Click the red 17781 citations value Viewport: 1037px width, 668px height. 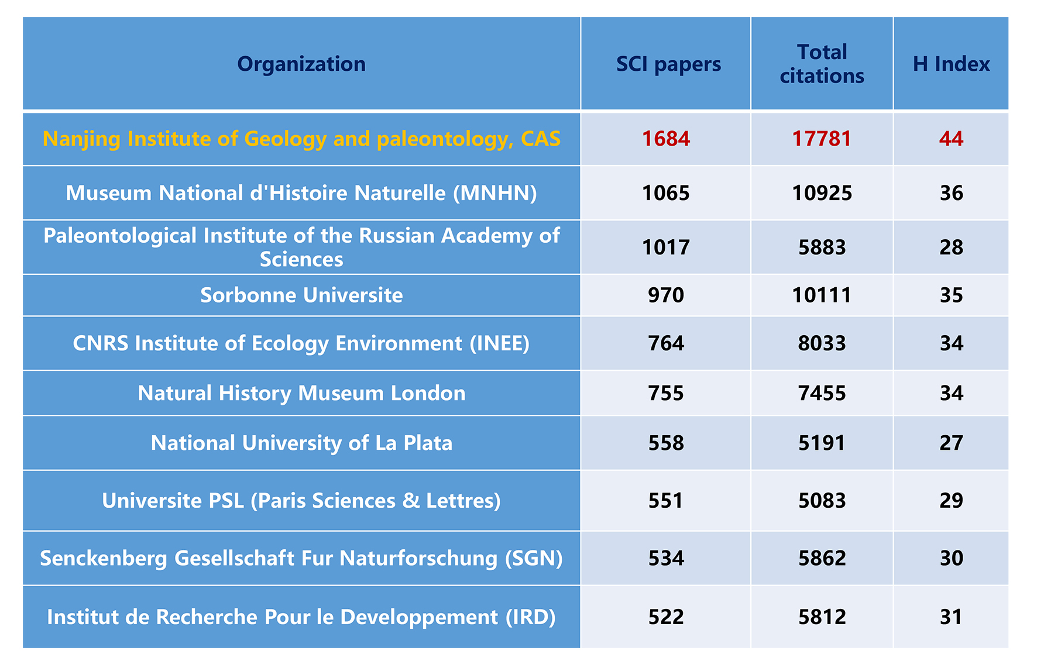822,139
